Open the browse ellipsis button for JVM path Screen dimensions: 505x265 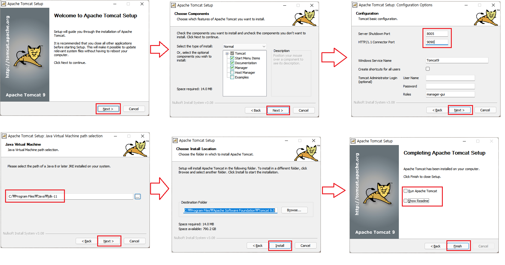click(138, 196)
